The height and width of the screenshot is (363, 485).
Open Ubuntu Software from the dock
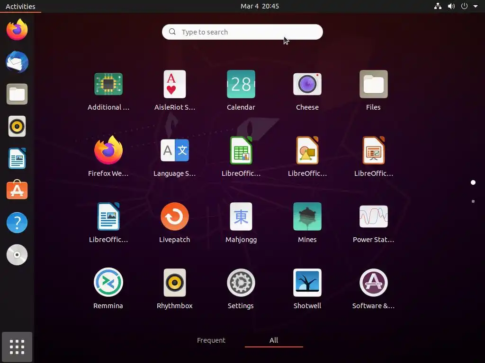pos(17,190)
